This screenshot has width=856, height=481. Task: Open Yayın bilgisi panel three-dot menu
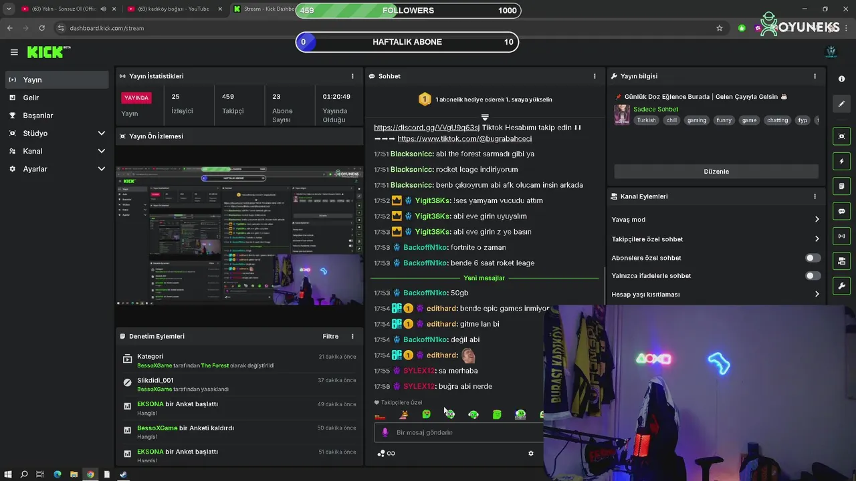(815, 76)
